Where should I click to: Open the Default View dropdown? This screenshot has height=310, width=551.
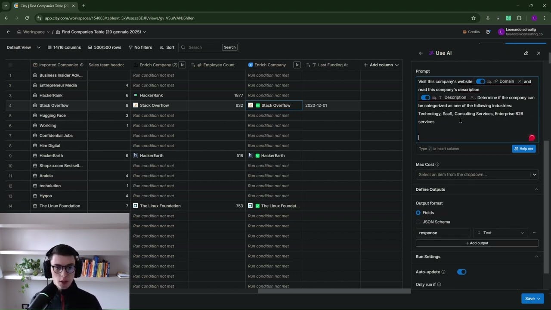point(24,47)
